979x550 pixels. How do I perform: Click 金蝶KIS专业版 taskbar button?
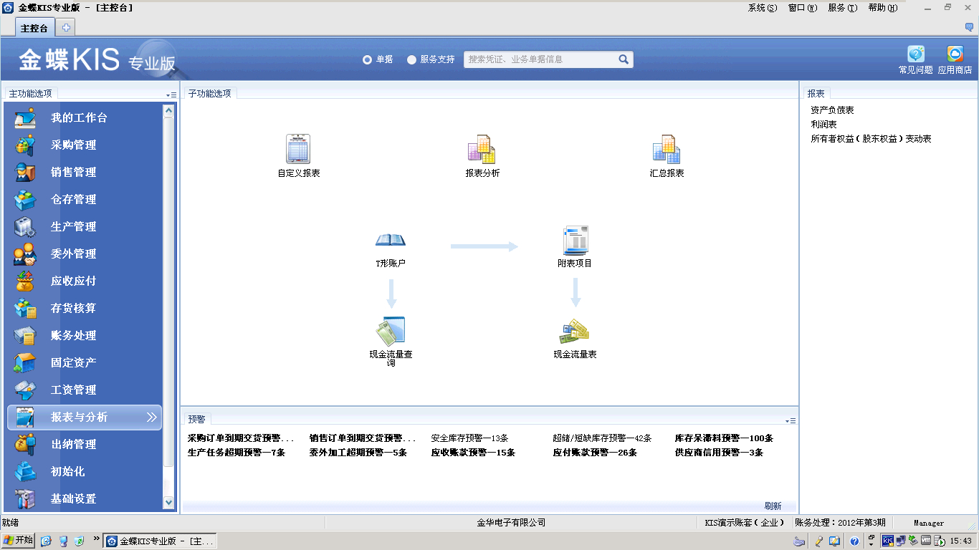[161, 541]
